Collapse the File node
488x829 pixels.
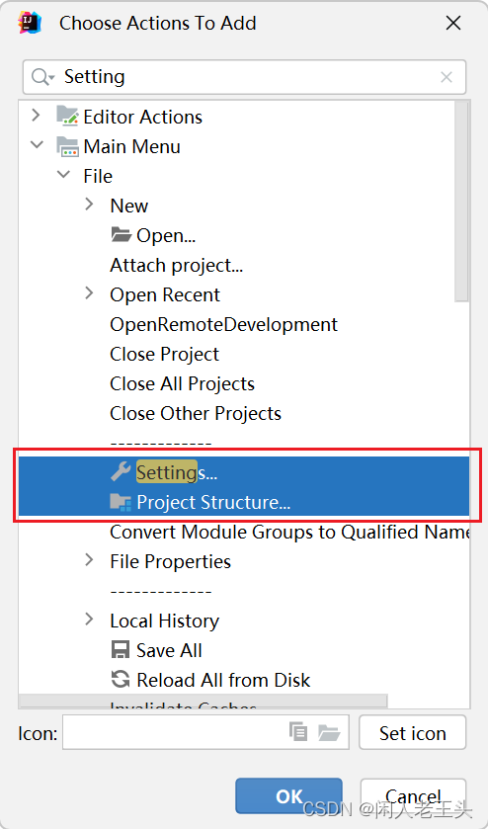coord(63,174)
